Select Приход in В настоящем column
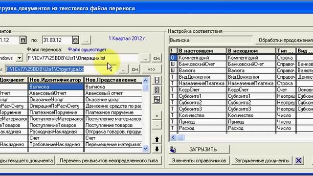 (x=202, y=122)
